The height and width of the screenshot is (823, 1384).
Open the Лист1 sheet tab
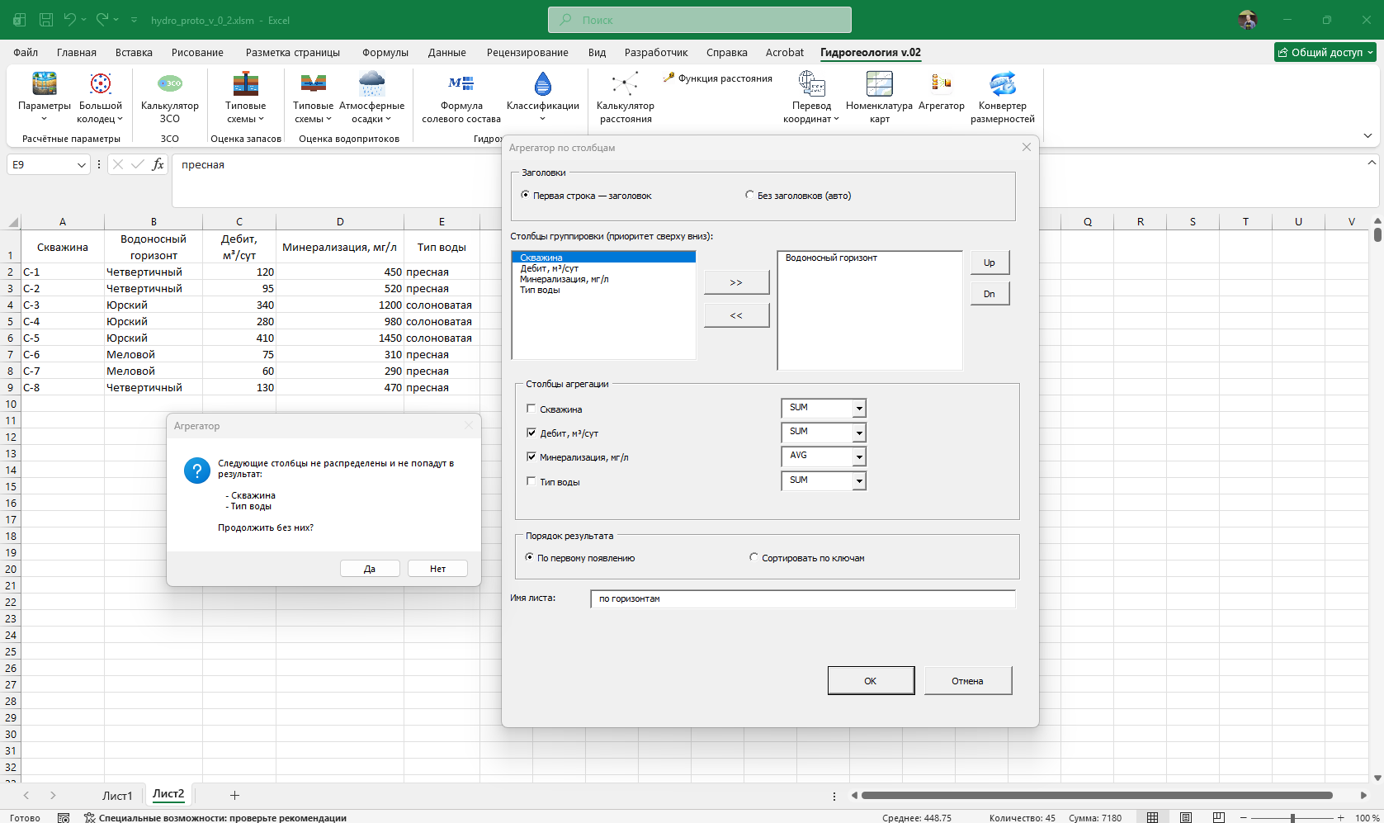[117, 796]
